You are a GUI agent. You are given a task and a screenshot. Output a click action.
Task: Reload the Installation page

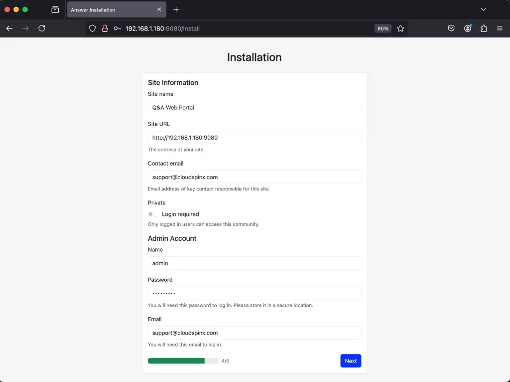point(41,28)
